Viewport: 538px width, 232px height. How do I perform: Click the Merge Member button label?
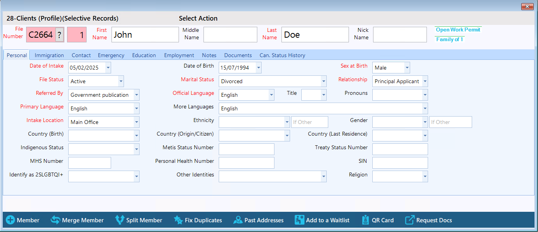83,220
